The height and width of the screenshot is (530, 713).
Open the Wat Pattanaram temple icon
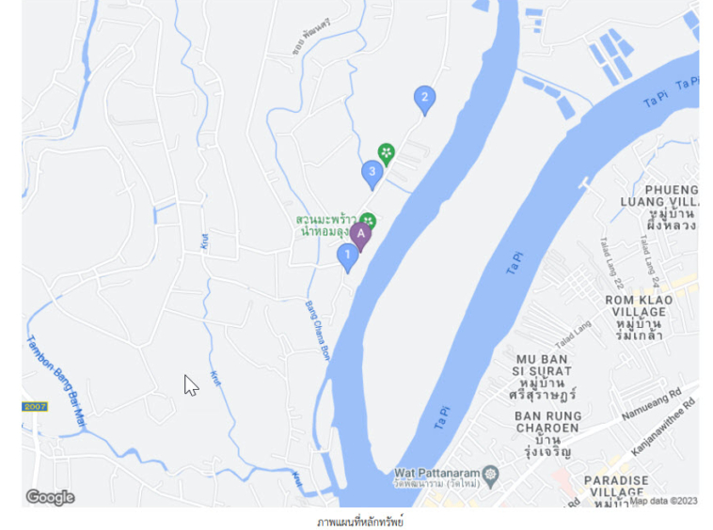click(491, 475)
